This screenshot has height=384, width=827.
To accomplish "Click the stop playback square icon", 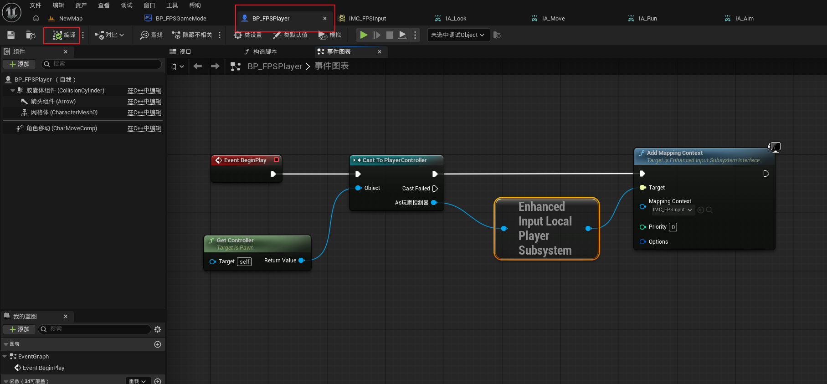I will pyautogui.click(x=390, y=35).
